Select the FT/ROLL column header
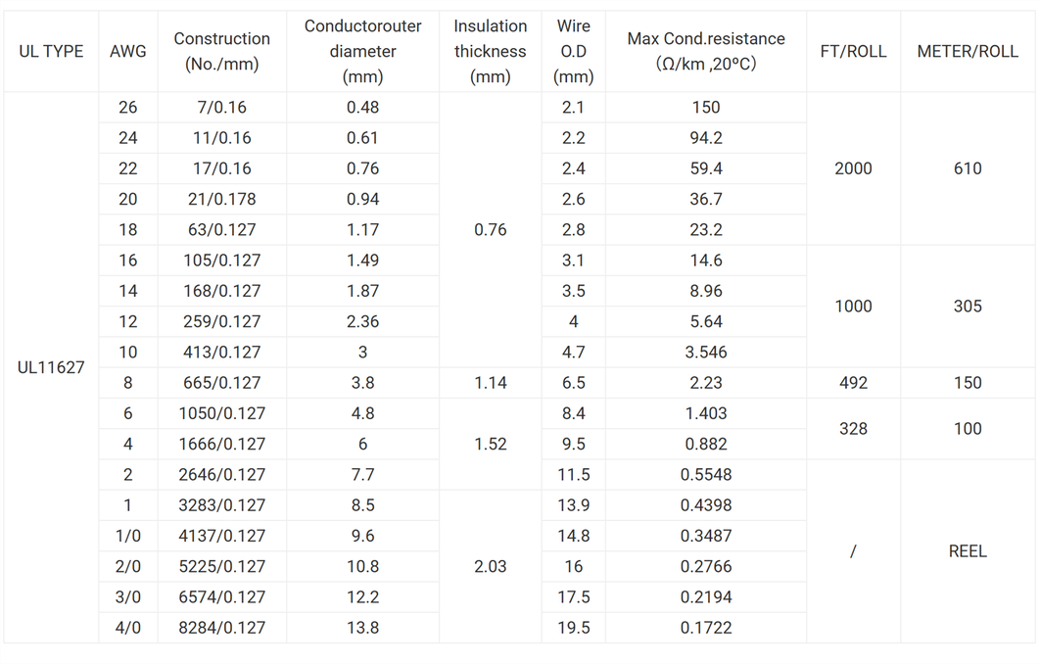Image resolution: width=1040 pixels, height=664 pixels. pyautogui.click(x=853, y=51)
